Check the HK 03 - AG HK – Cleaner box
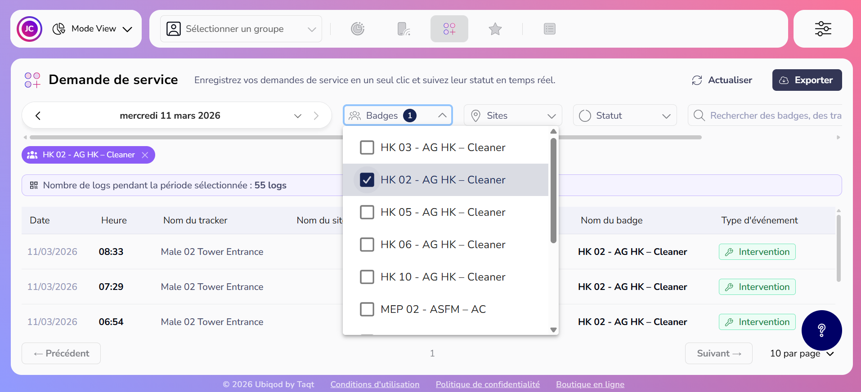This screenshot has height=392, width=861. tap(367, 147)
